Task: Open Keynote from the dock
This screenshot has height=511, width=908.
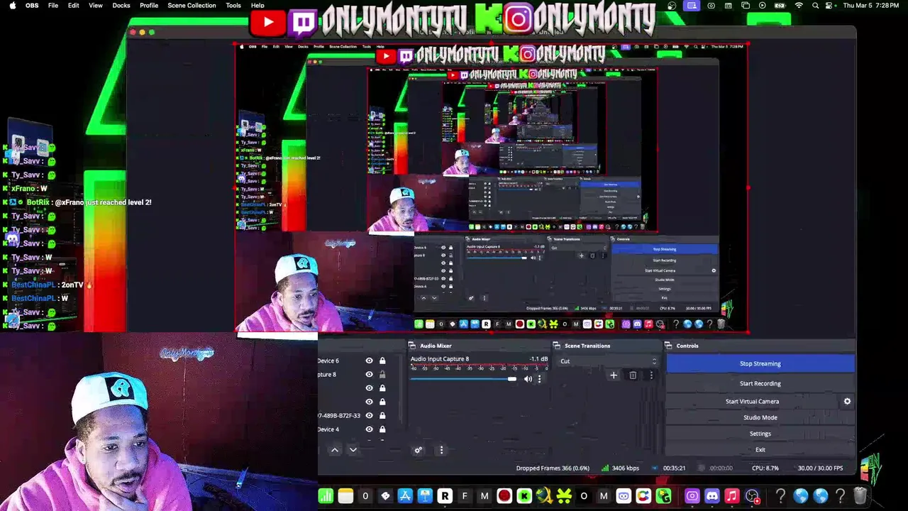Action: (x=425, y=496)
